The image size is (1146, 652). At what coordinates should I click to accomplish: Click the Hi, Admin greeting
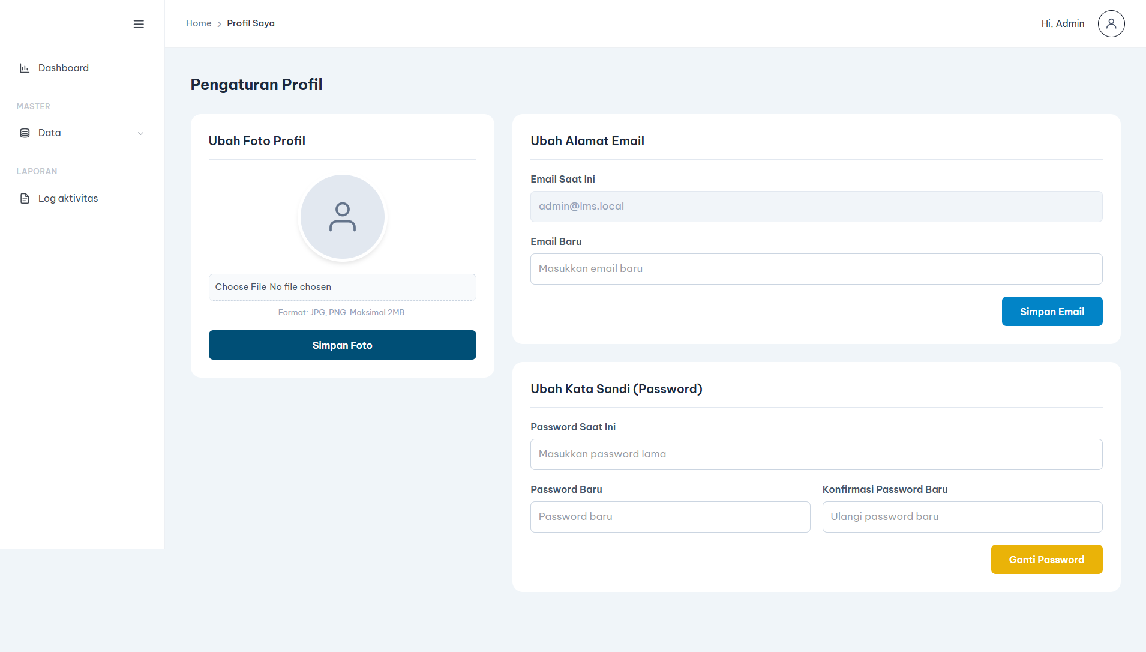coord(1063,23)
